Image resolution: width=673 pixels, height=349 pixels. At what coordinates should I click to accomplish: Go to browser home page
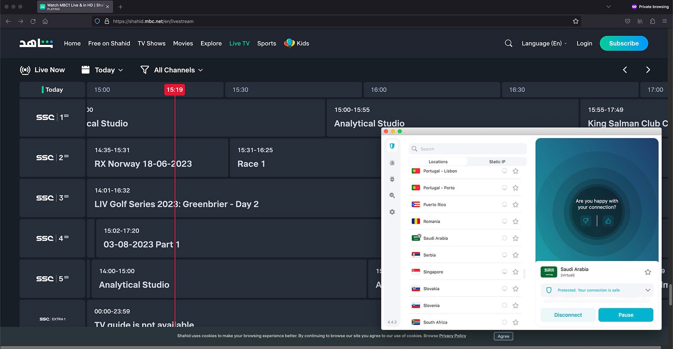click(x=45, y=21)
